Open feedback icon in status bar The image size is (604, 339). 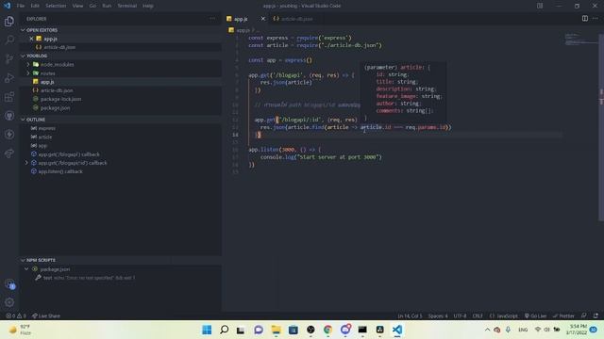(584, 315)
